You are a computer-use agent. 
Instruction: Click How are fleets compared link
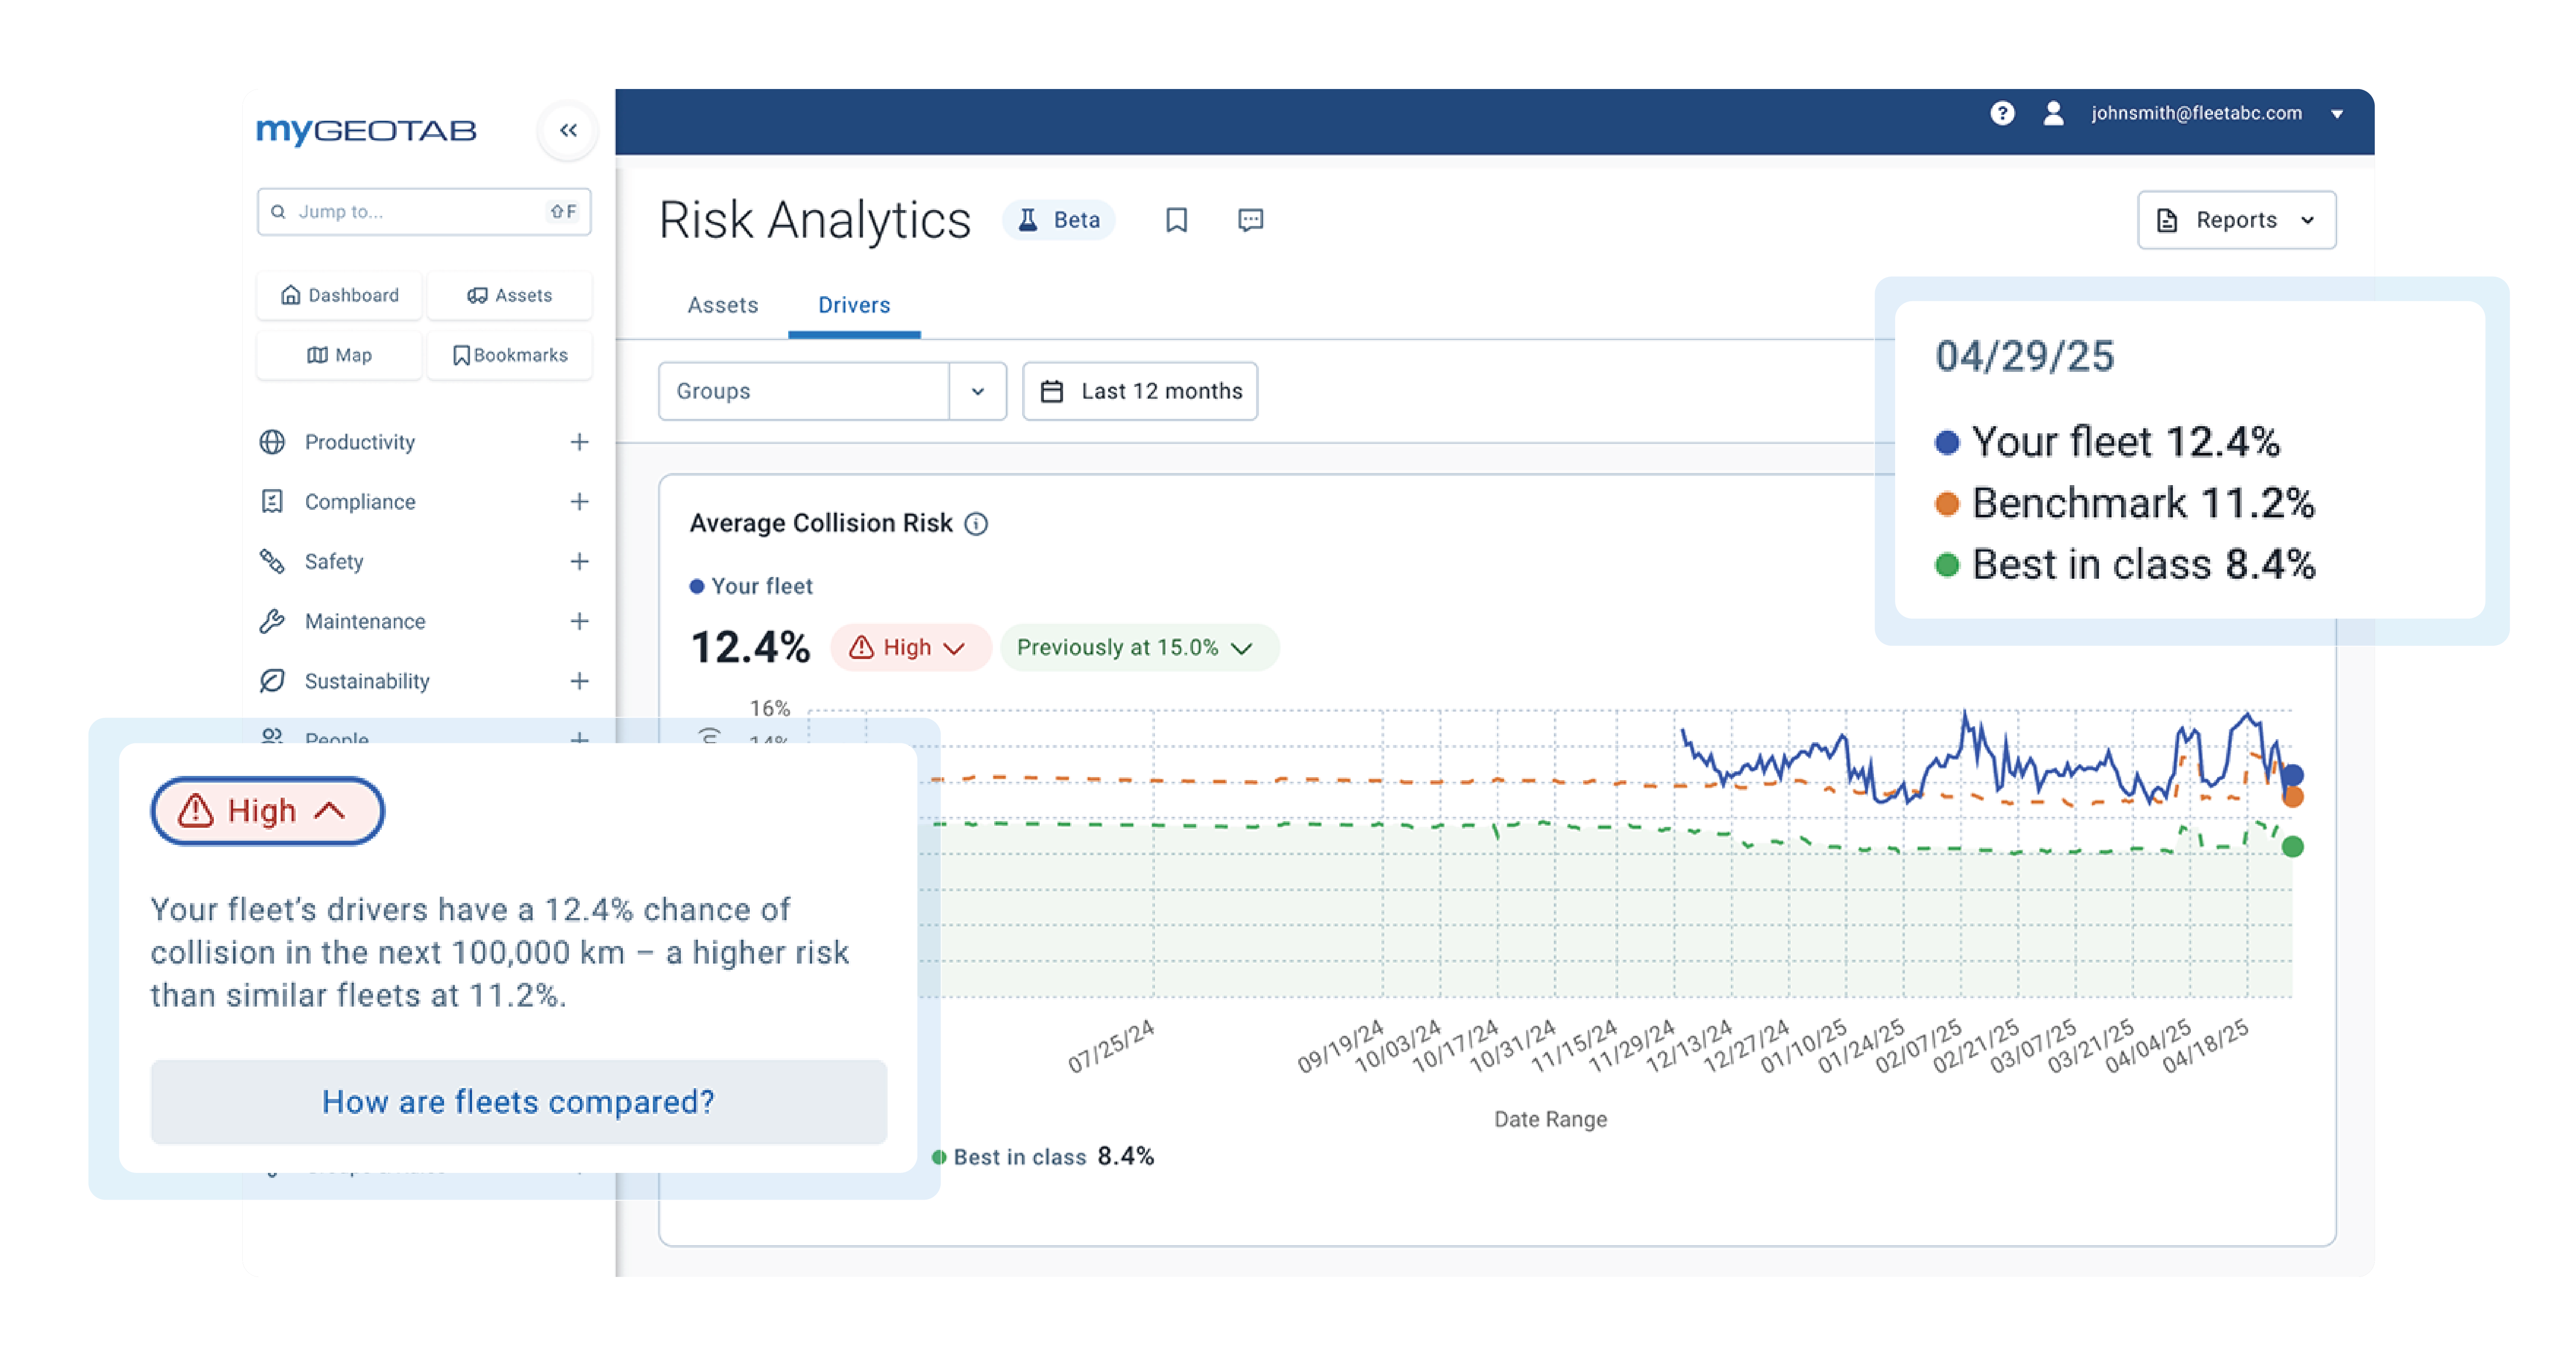pyautogui.click(x=518, y=1102)
